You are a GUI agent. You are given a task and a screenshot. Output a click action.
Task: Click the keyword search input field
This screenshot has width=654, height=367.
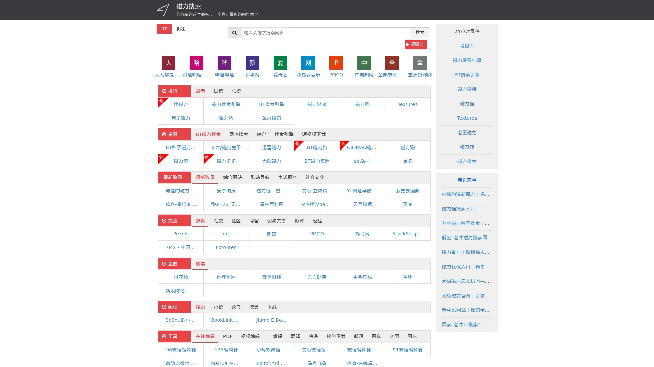[326, 33]
